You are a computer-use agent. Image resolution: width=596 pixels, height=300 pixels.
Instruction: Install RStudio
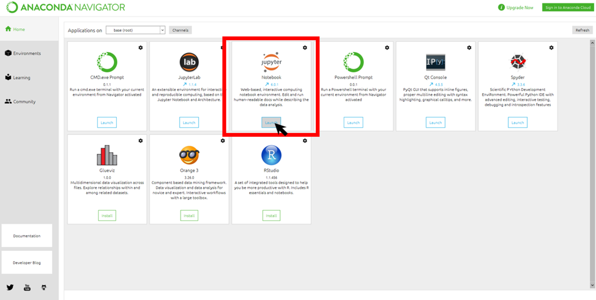271,216
